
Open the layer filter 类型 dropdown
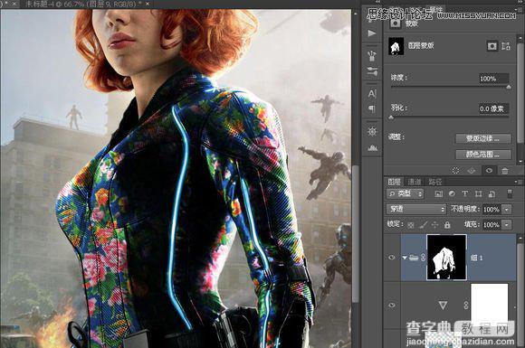406,193
